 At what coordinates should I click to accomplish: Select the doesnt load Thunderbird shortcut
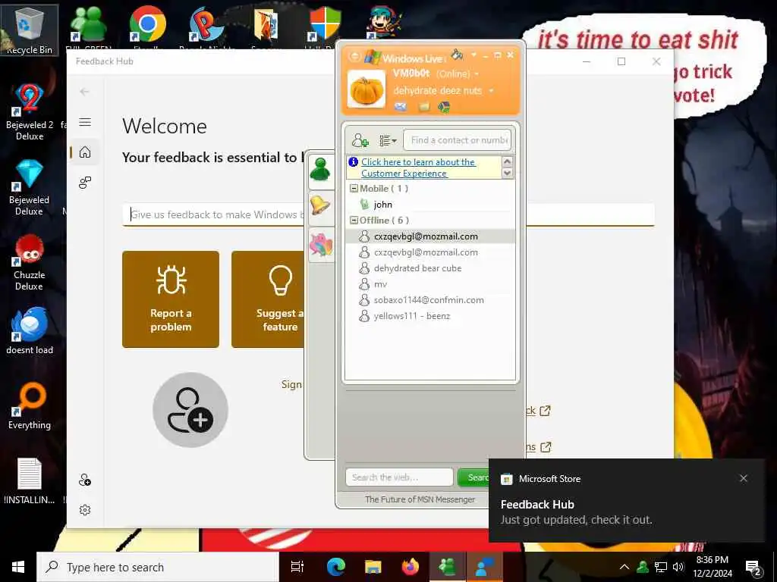point(30,330)
